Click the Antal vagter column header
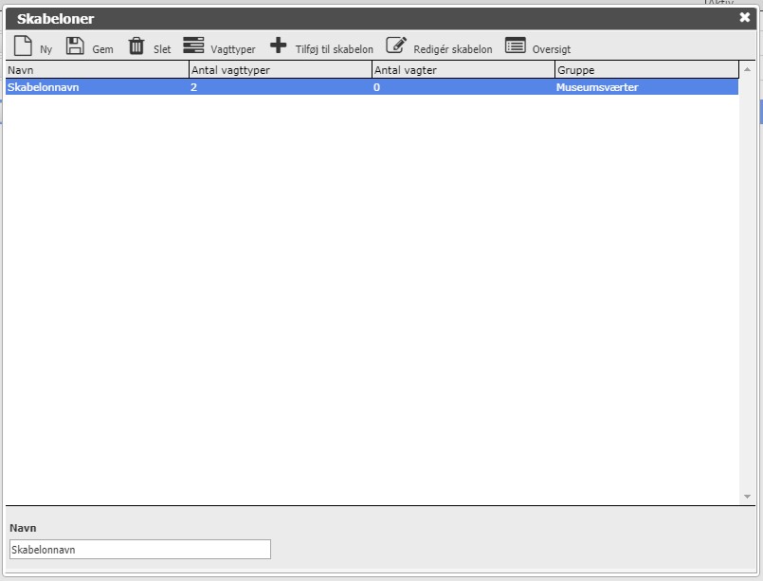This screenshot has height=581, width=763. point(463,70)
